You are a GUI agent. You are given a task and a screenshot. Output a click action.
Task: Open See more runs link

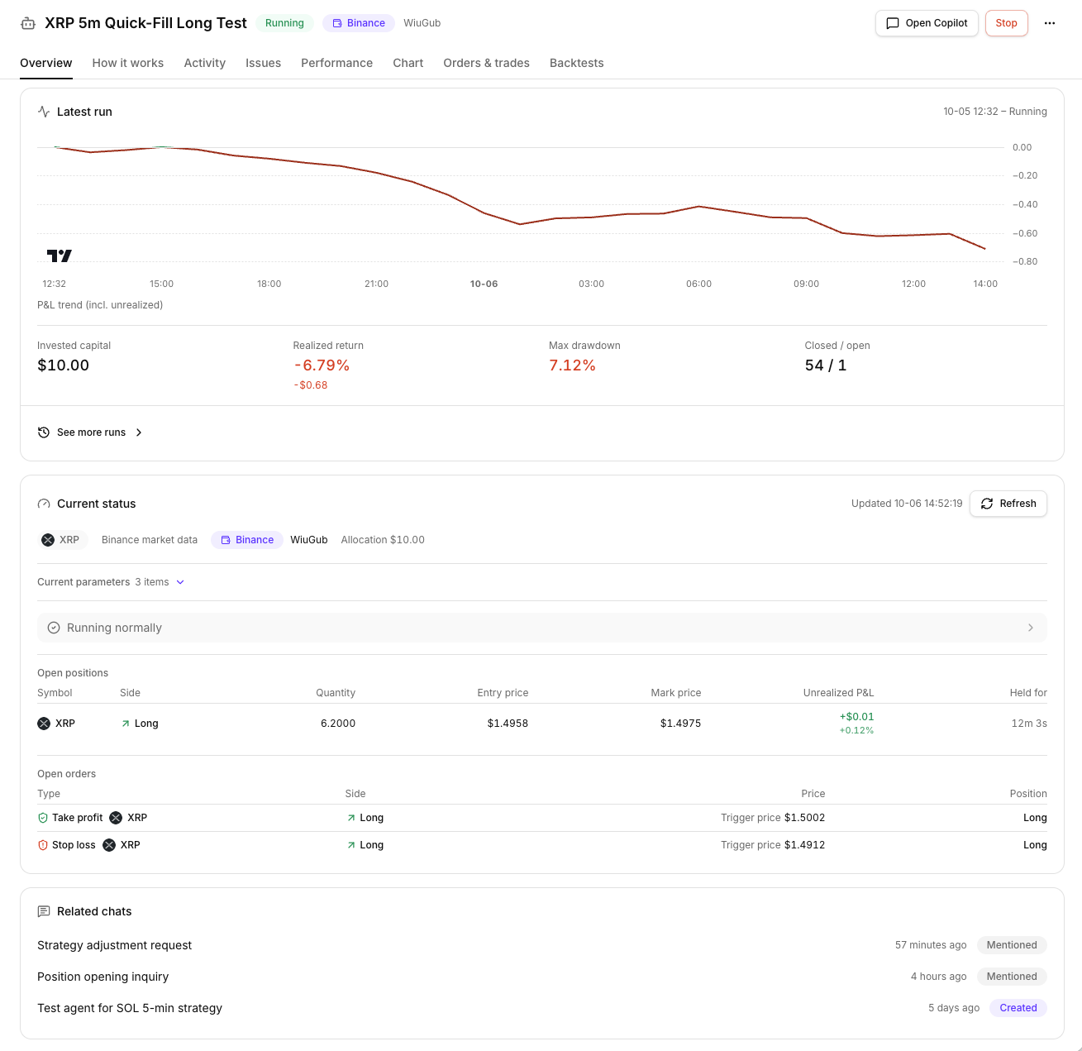(91, 432)
